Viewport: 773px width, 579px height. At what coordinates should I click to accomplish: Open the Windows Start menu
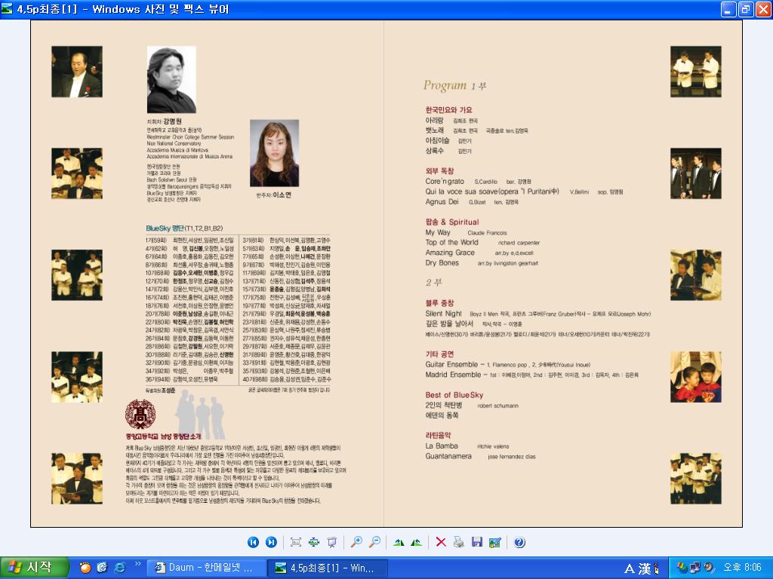click(31, 568)
